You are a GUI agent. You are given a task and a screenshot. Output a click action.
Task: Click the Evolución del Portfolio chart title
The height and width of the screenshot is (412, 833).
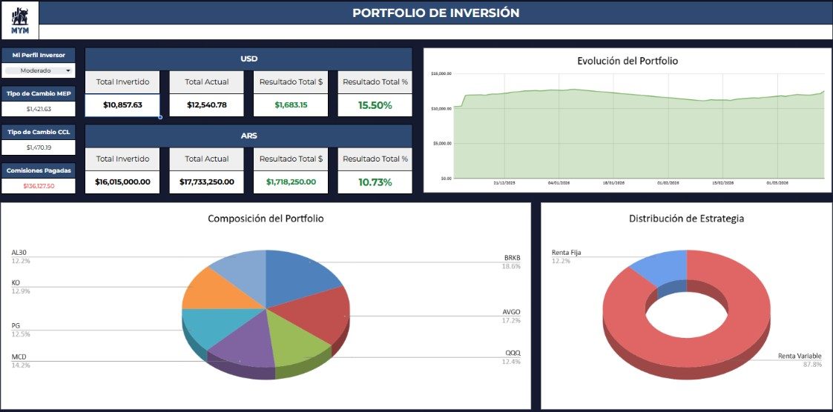pos(628,61)
